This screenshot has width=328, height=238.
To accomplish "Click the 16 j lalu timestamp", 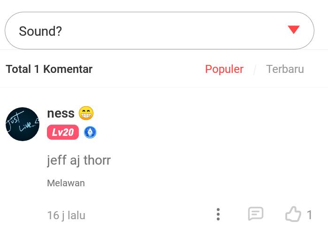I will pyautogui.click(x=66, y=215).
